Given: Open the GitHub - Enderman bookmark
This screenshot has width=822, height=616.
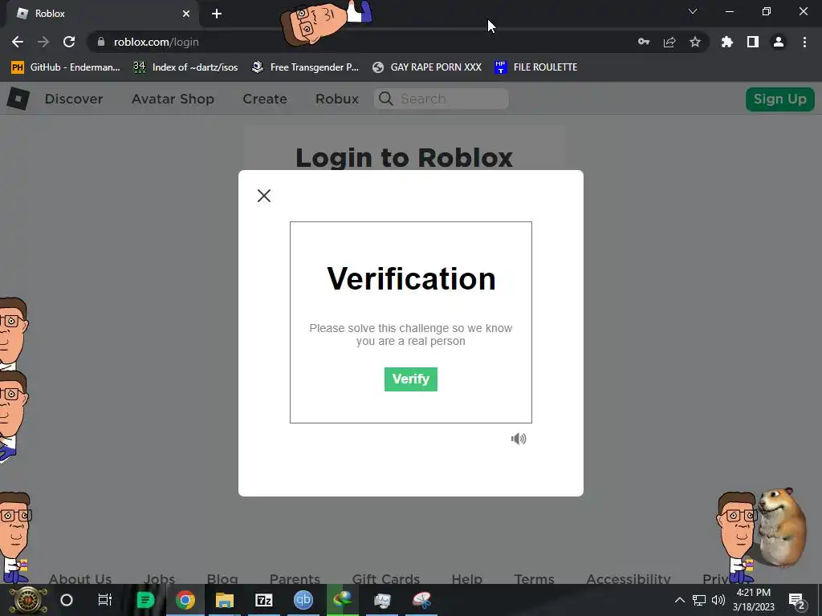Looking at the screenshot, I should [66, 67].
